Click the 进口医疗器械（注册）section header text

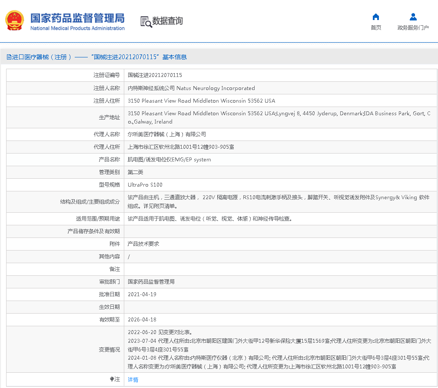pos(42,57)
